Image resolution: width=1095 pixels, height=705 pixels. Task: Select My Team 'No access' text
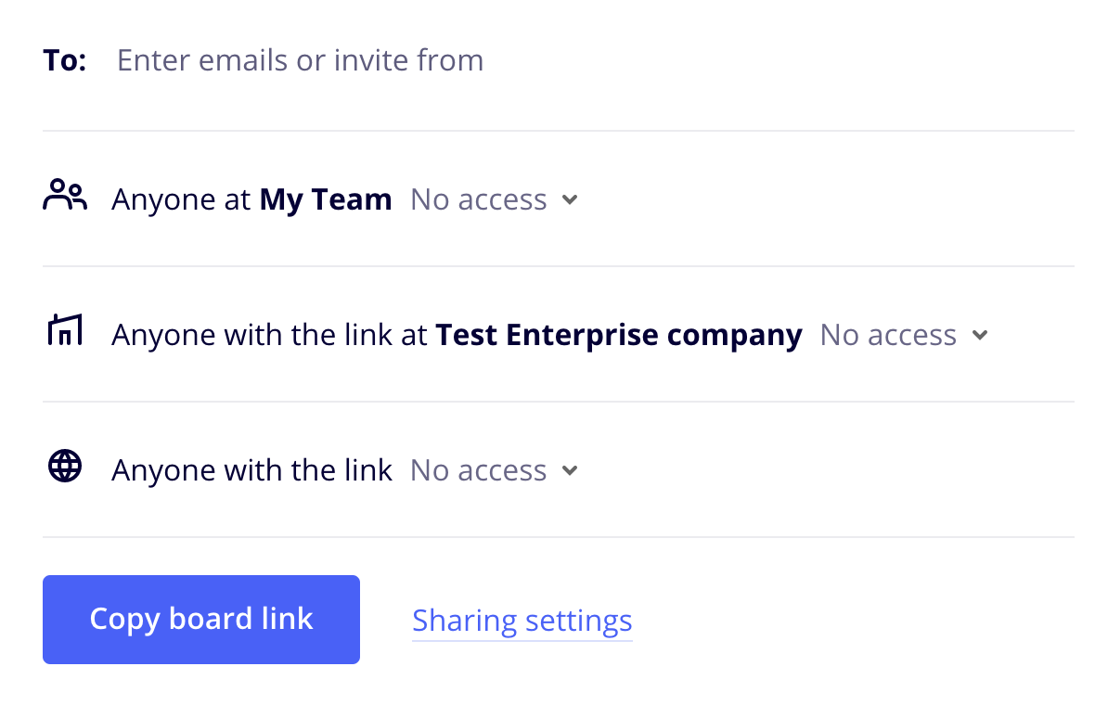478,199
